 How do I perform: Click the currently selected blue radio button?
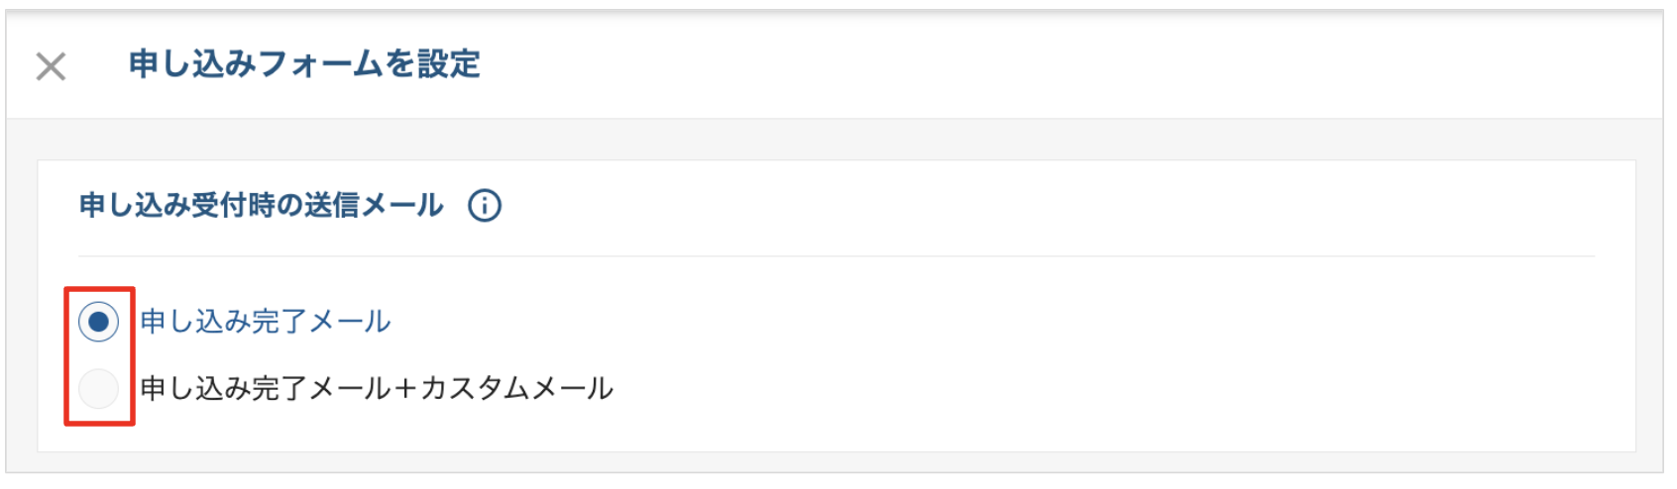tap(98, 322)
